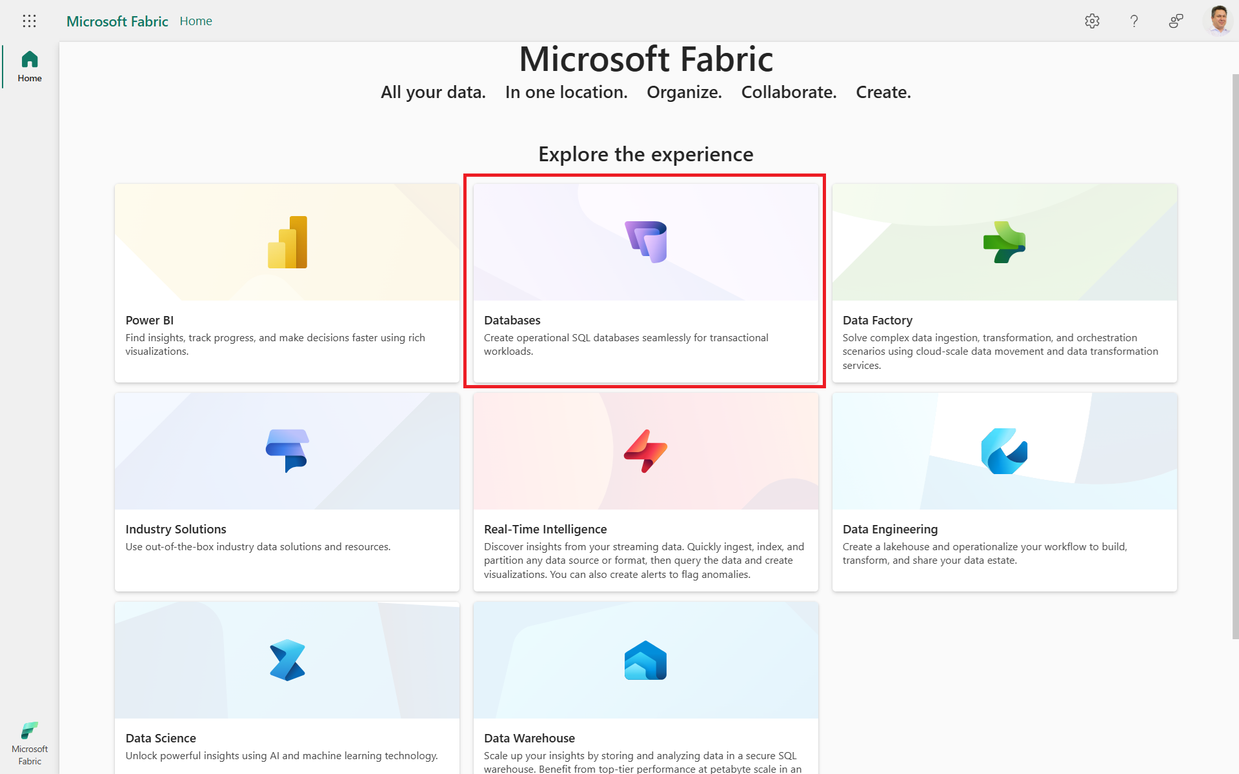
Task: Click the Help question mark icon
Action: (x=1134, y=21)
